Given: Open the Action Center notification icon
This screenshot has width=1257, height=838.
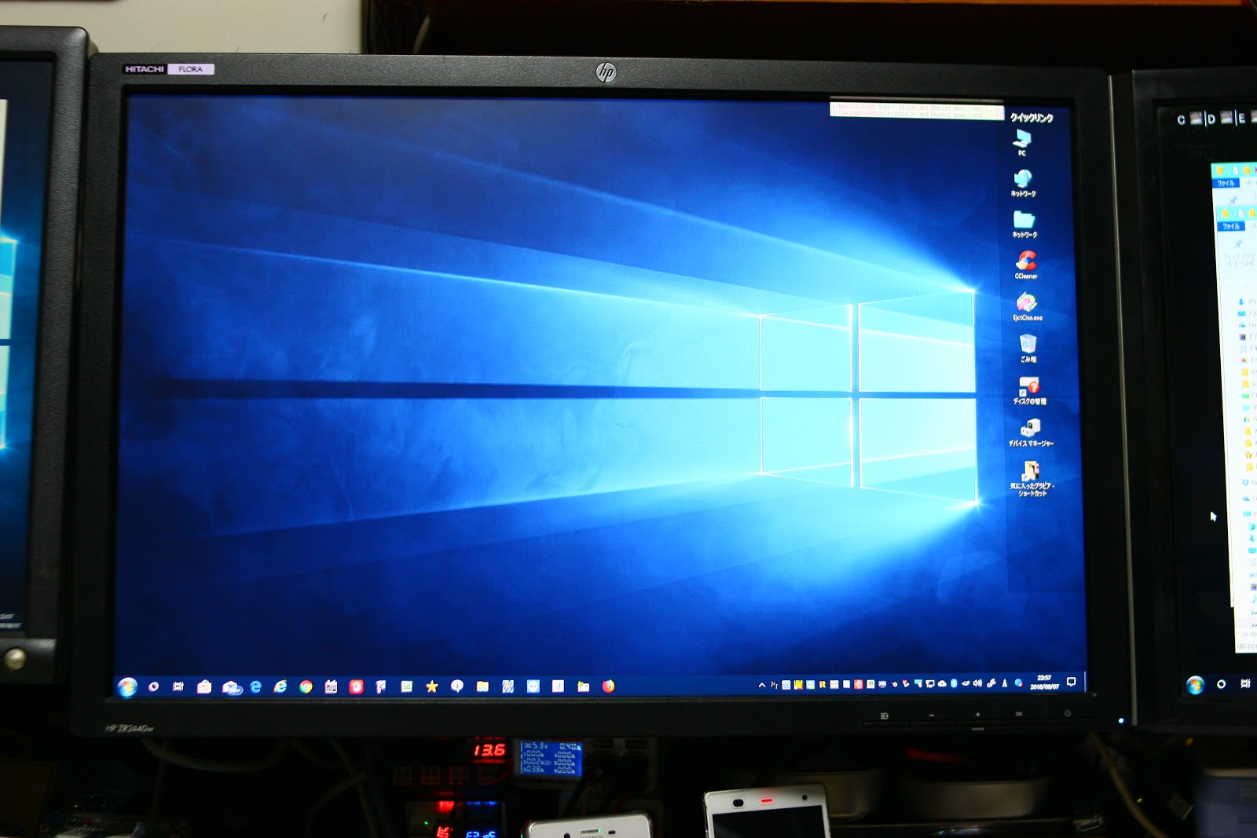Looking at the screenshot, I should [1072, 681].
